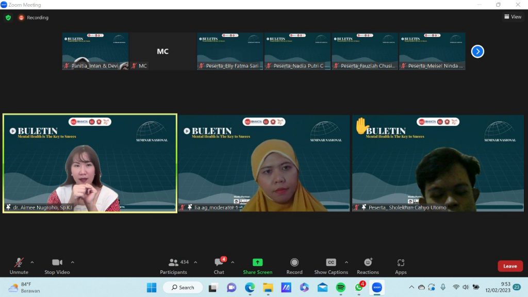The image size is (528, 297).
Task: Click the green encryption shield icon
Action: [x=8, y=18]
